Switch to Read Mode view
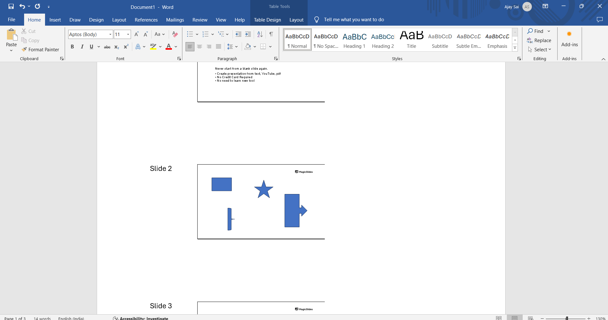 coord(499,318)
